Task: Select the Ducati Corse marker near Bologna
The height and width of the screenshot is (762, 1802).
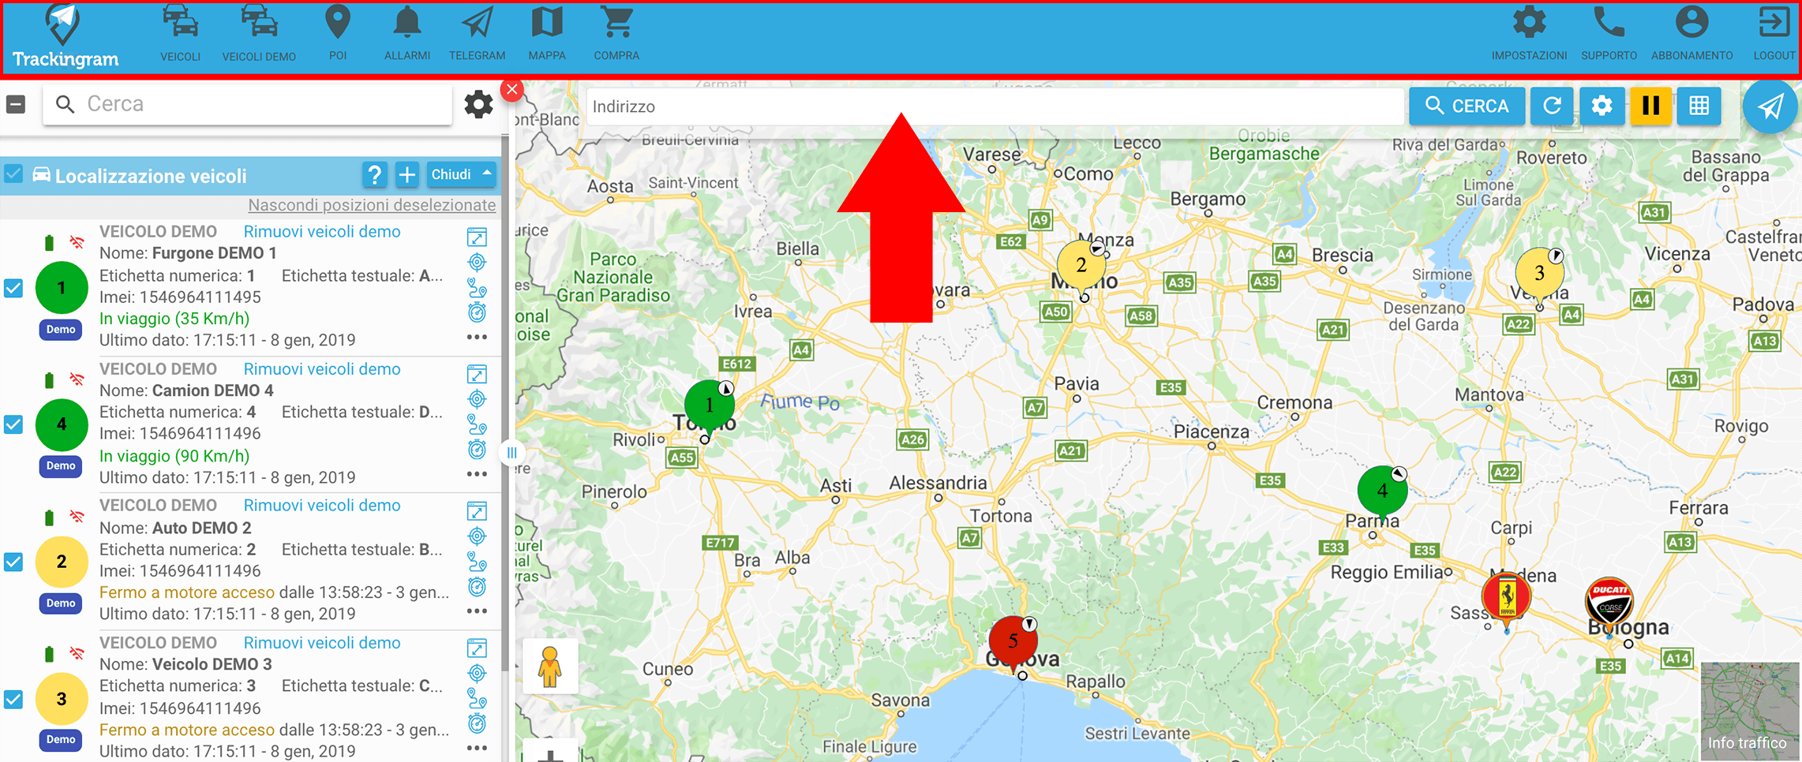Action: [1609, 605]
